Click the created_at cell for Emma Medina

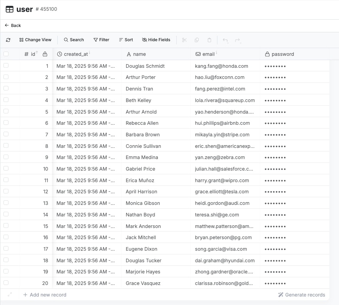click(x=87, y=157)
